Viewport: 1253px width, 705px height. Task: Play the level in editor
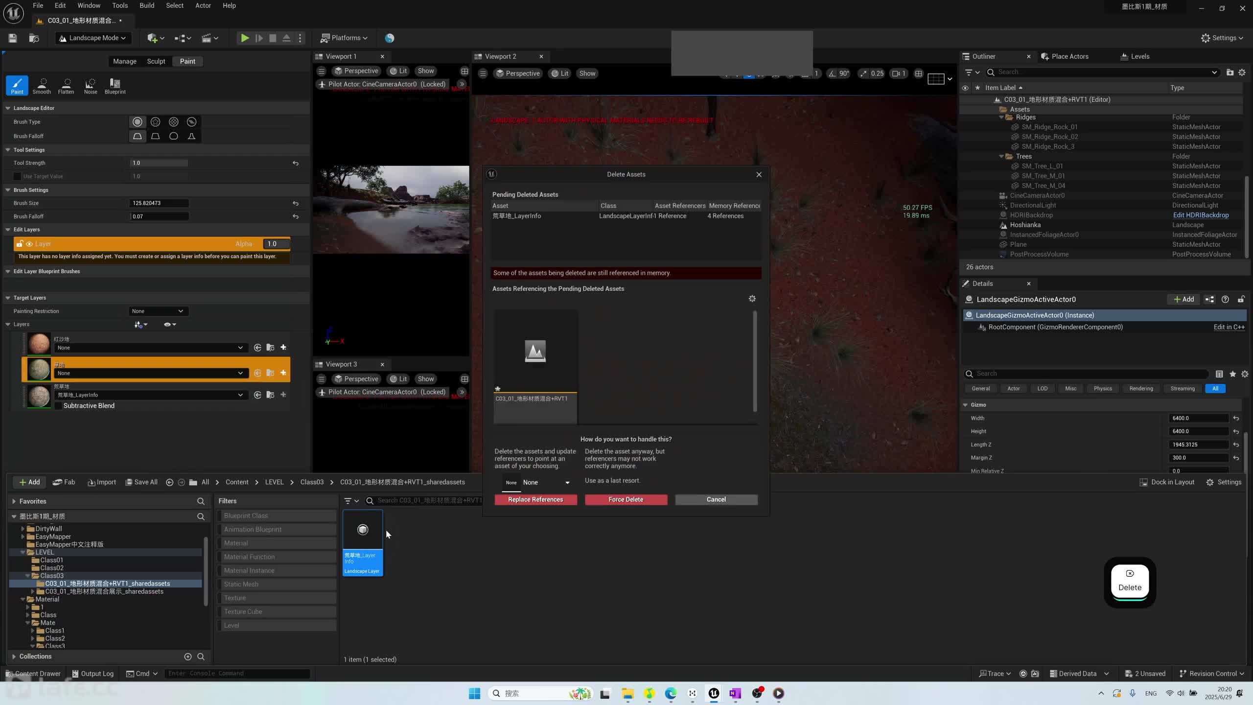coord(245,38)
